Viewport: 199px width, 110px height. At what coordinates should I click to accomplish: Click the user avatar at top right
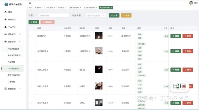point(191,3)
